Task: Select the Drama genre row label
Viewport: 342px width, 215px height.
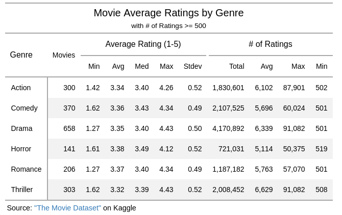Action: (x=21, y=128)
